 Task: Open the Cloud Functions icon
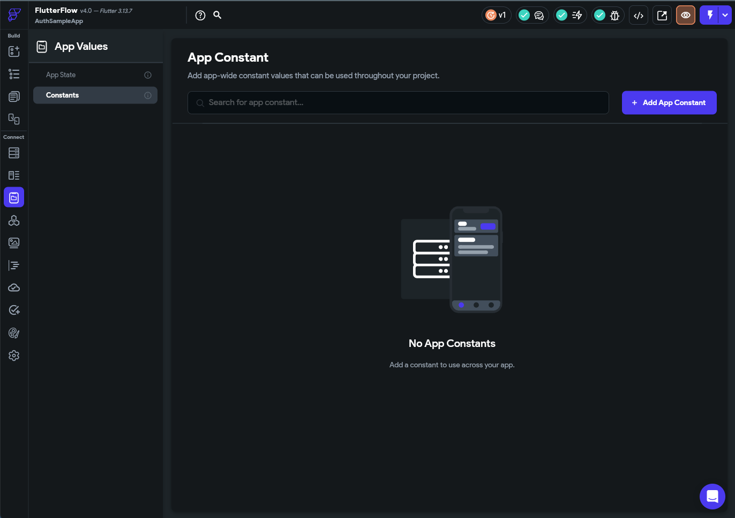14,288
